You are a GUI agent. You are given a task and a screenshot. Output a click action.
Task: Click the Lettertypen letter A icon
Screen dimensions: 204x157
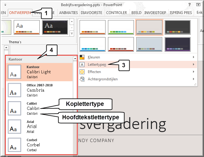(x=82, y=65)
